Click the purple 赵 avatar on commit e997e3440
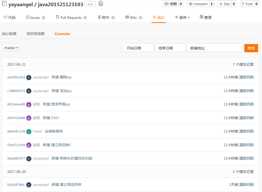262x192 pixels. coord(29,118)
